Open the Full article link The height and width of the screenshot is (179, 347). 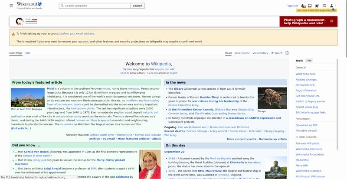(x=21, y=128)
